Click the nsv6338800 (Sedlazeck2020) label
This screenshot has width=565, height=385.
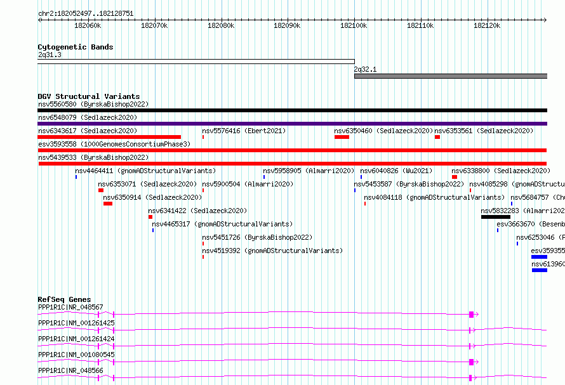point(501,171)
